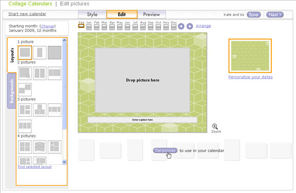Click the Enter caption here field

[x=142, y=120]
